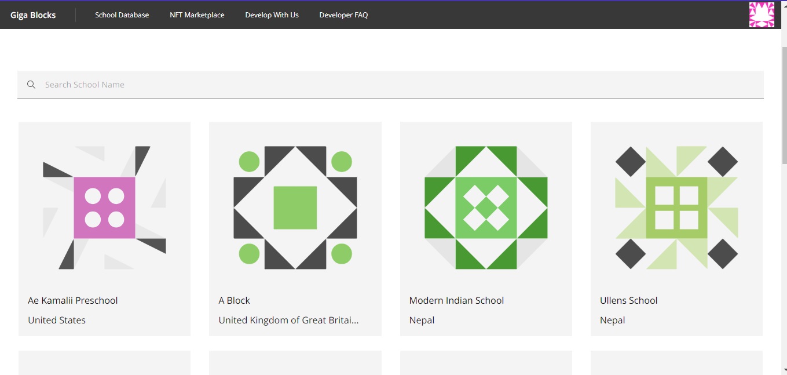Image resolution: width=787 pixels, height=375 pixels.
Task: Select the Ae Kamalii Preschool name
Action: click(73, 300)
